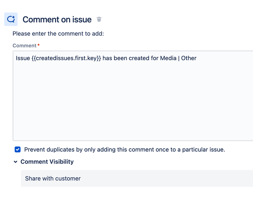Place cursor on the createdissues.first.key smart value
This screenshot has height=197, width=253.
(66, 58)
